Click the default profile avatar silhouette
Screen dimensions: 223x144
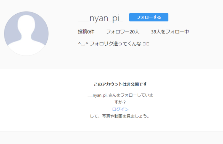pos(26,33)
